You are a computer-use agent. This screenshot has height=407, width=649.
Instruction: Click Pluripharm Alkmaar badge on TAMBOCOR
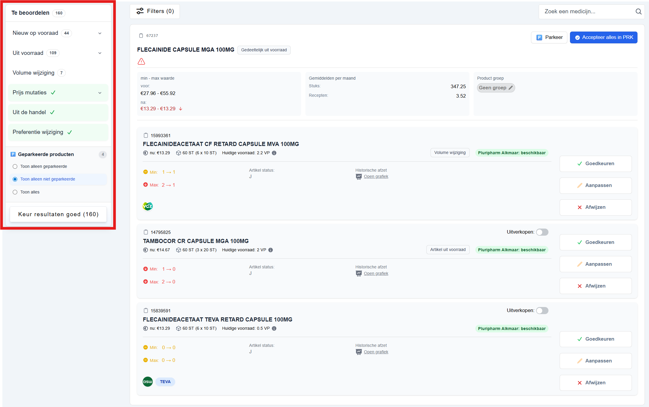[x=512, y=250]
